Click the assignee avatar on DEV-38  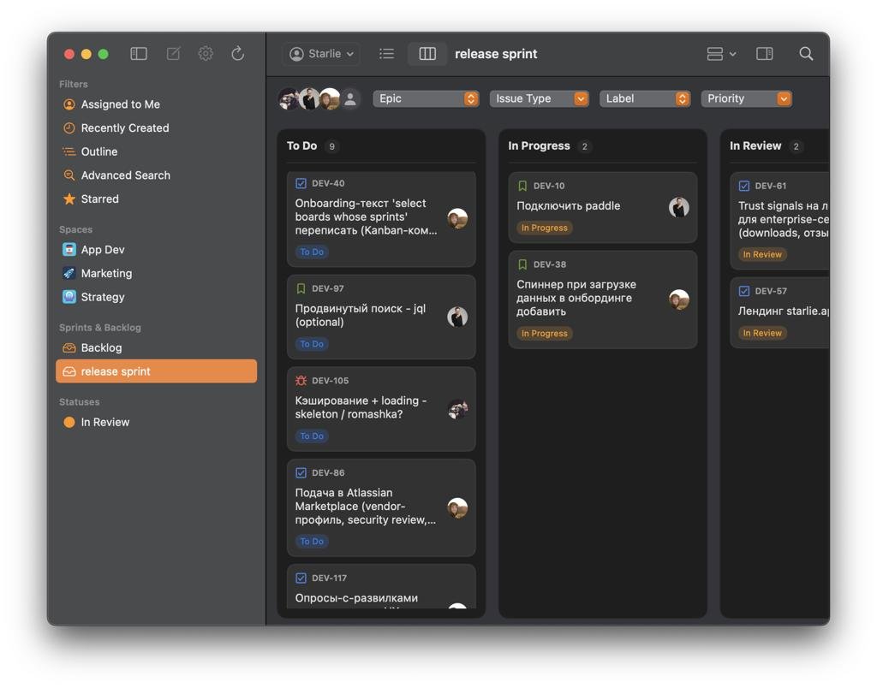pos(679,300)
